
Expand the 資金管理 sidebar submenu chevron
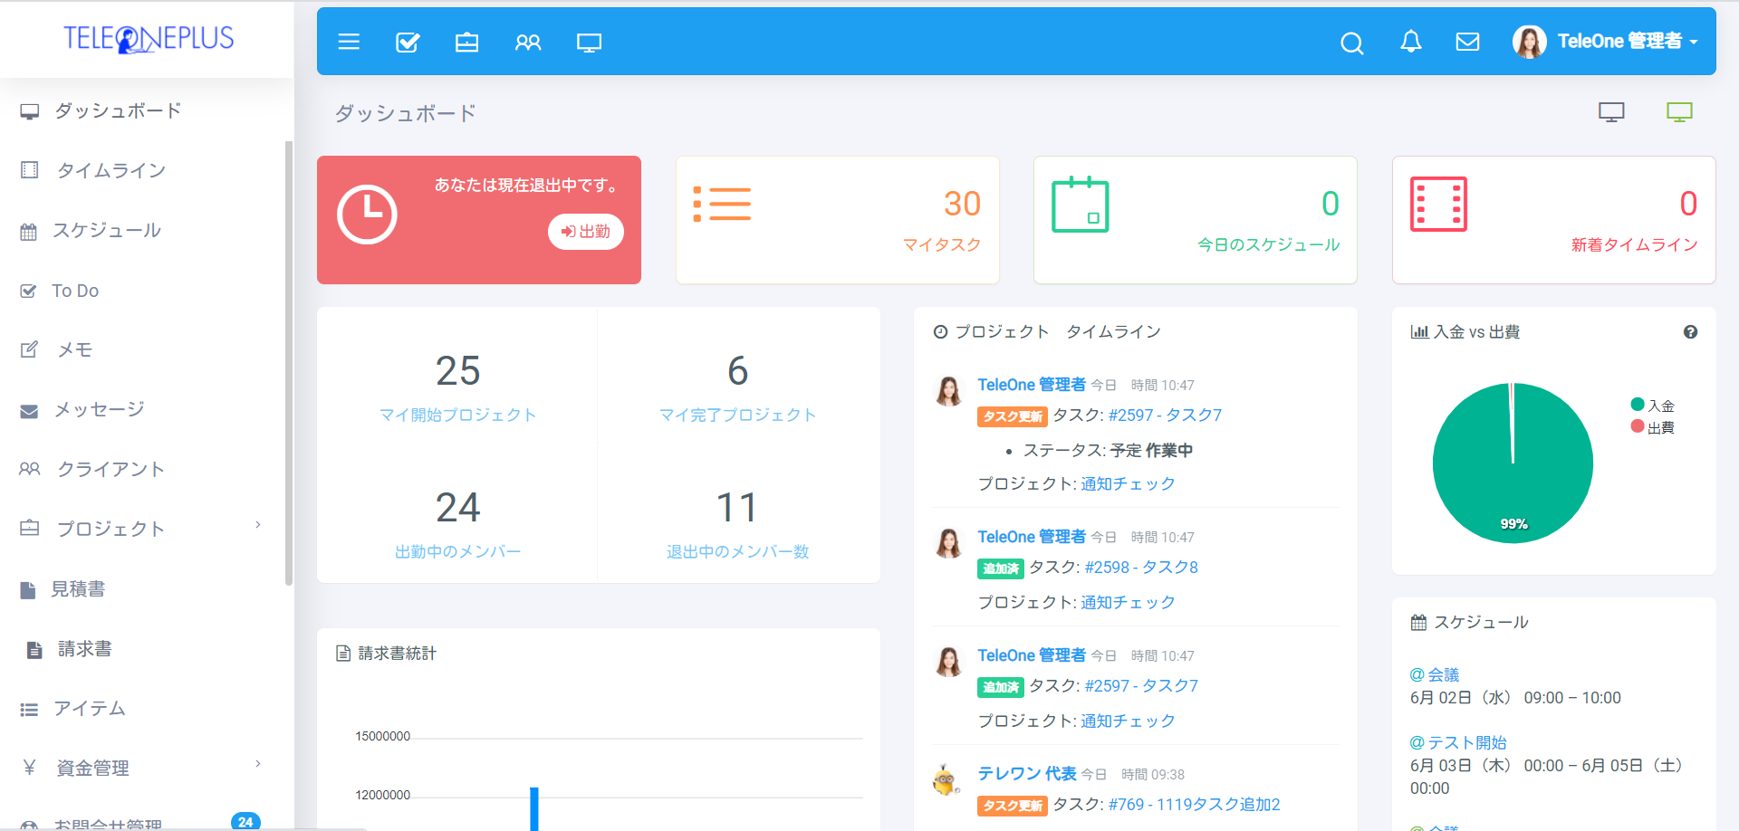(x=258, y=764)
